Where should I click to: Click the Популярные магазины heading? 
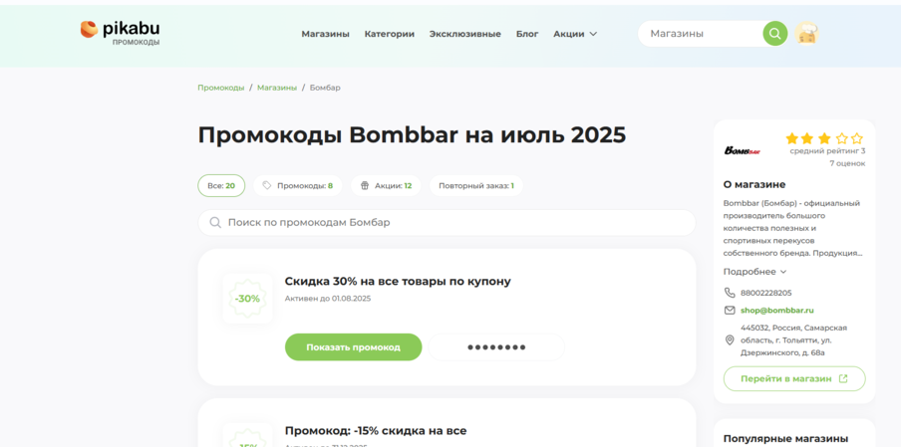pos(785,439)
